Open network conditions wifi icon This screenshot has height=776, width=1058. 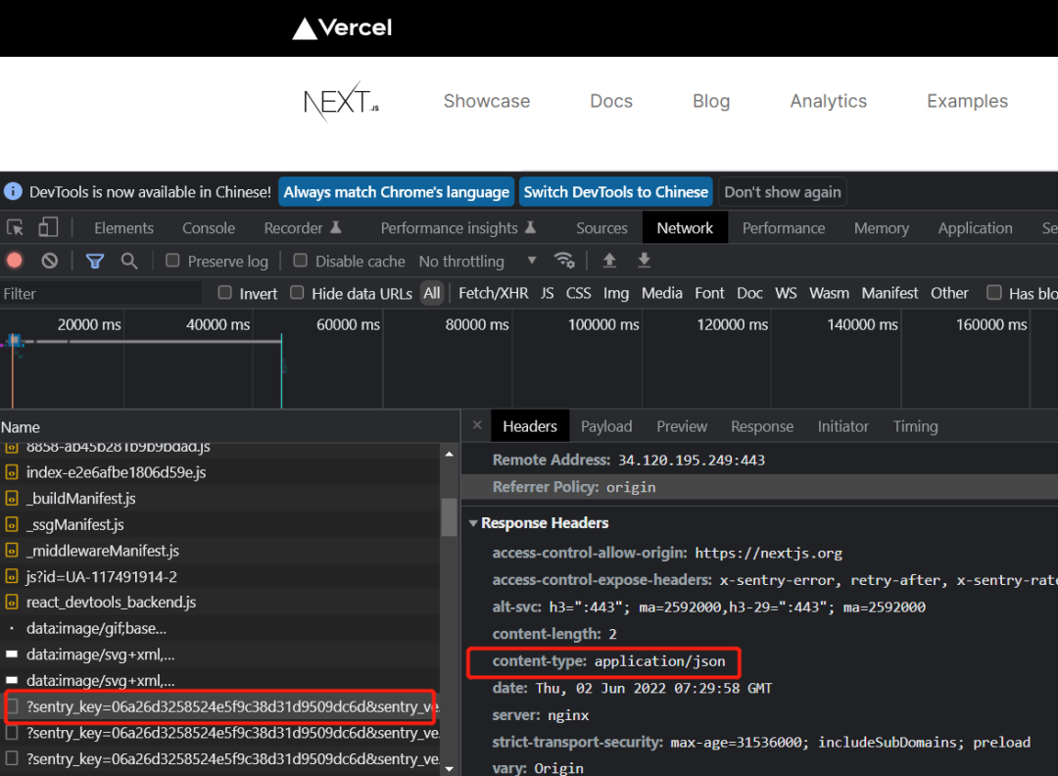point(563,260)
